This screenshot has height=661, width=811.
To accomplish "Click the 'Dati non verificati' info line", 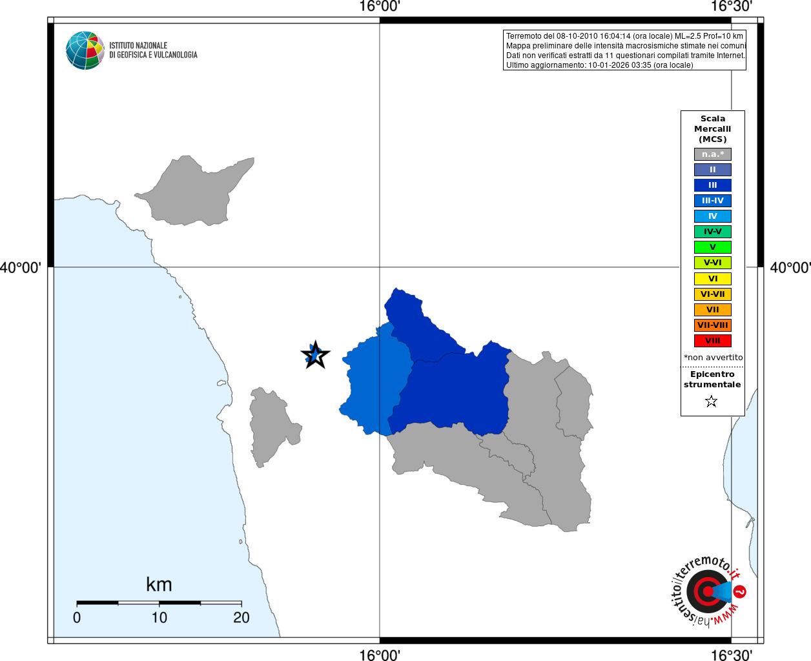I will pyautogui.click(x=626, y=56).
